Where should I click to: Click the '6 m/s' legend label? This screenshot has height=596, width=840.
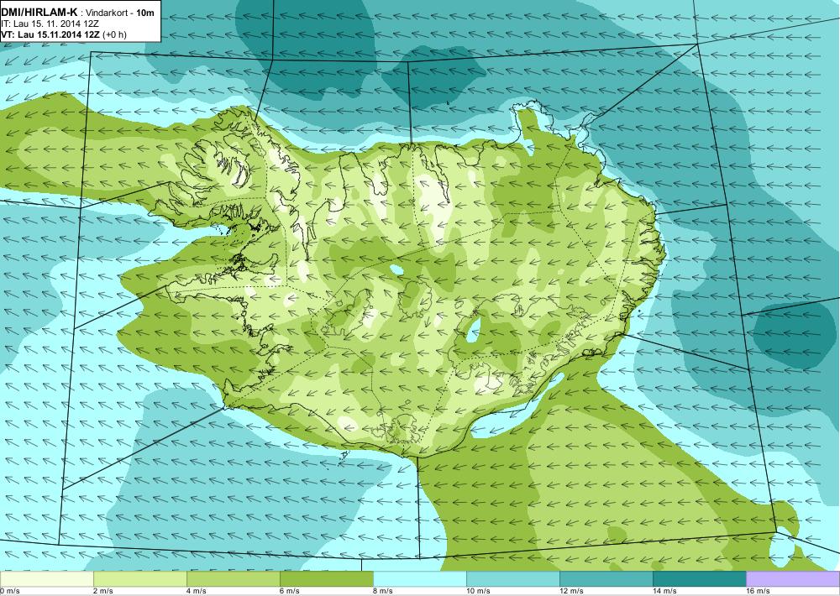pyautogui.click(x=290, y=591)
